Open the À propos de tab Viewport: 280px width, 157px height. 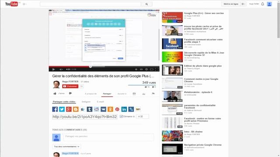point(91,94)
